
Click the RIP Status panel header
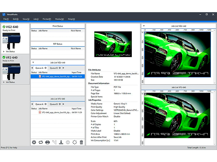pyautogui.click(x=58, y=44)
